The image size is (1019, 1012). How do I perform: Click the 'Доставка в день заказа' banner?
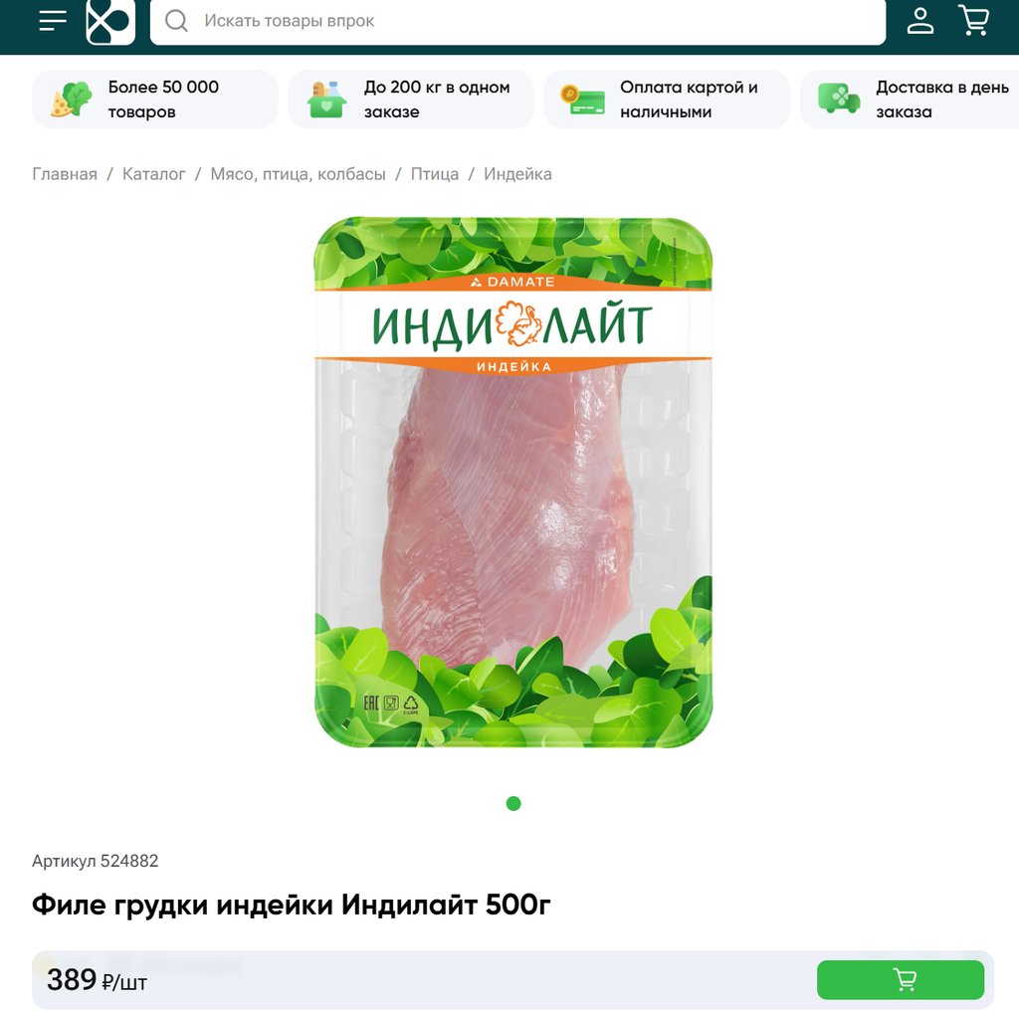[x=910, y=100]
